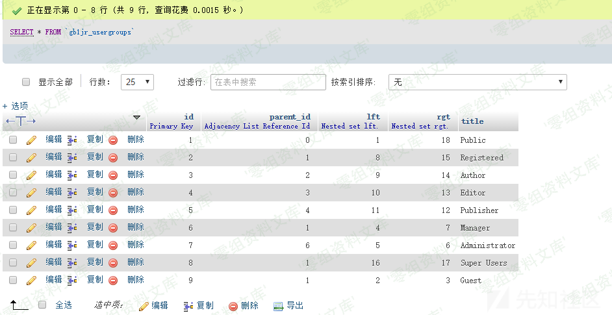Sort table by the title column header
Viewport: 612px width, 315px height.
pos(472,121)
